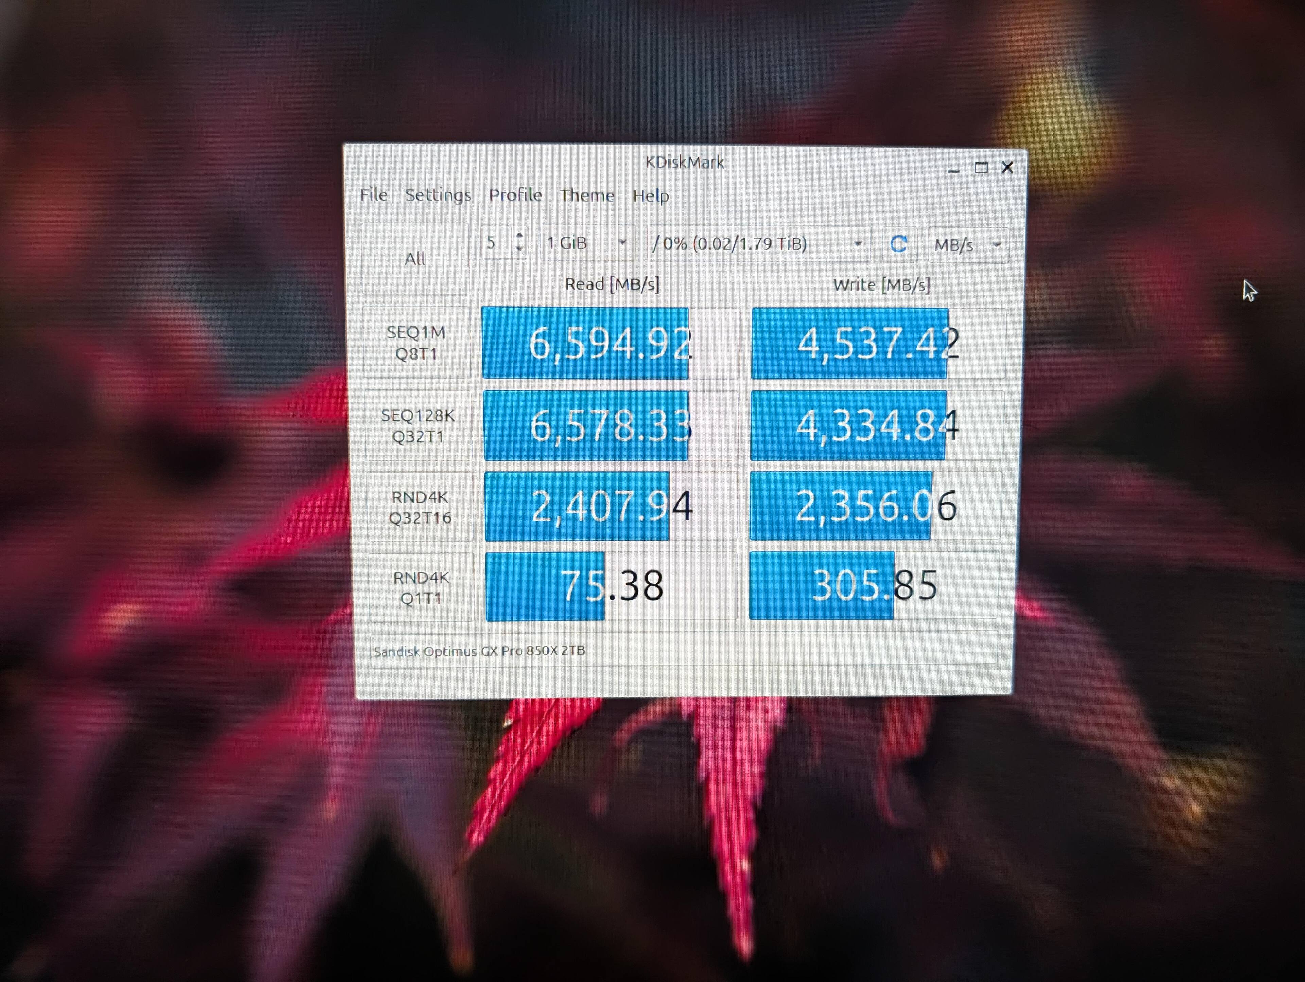Increase the test loop count
The width and height of the screenshot is (1305, 982).
point(519,235)
